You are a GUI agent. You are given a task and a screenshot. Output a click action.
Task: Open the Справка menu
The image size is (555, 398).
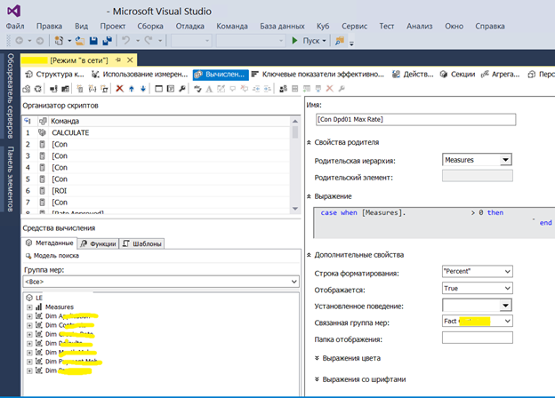(490, 26)
